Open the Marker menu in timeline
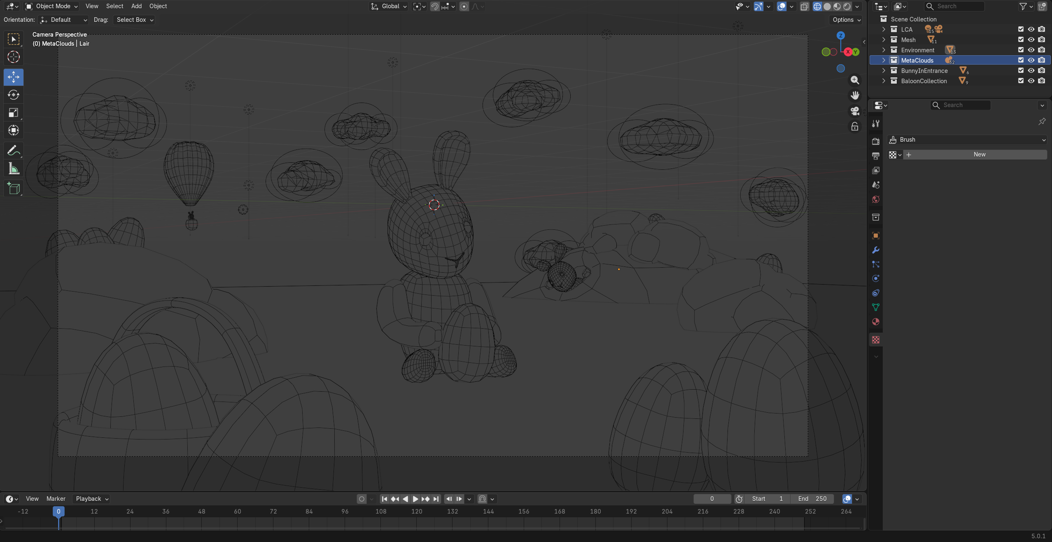1052x542 pixels. pos(56,499)
